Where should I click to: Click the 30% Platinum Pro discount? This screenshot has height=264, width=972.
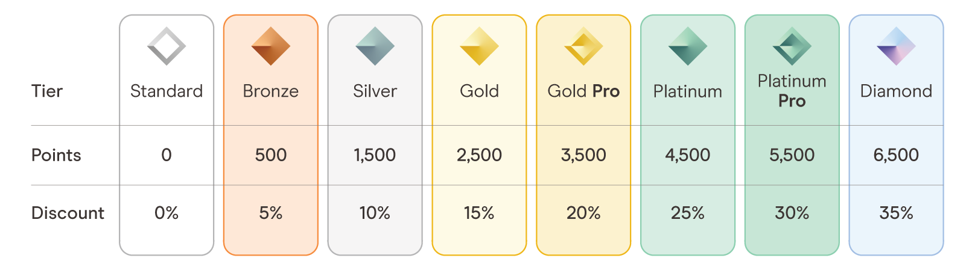pos(792,213)
